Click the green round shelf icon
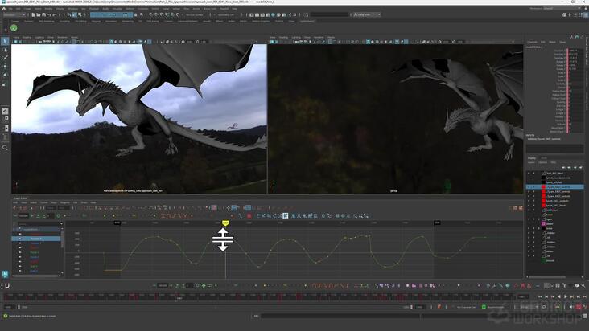 click(14, 28)
